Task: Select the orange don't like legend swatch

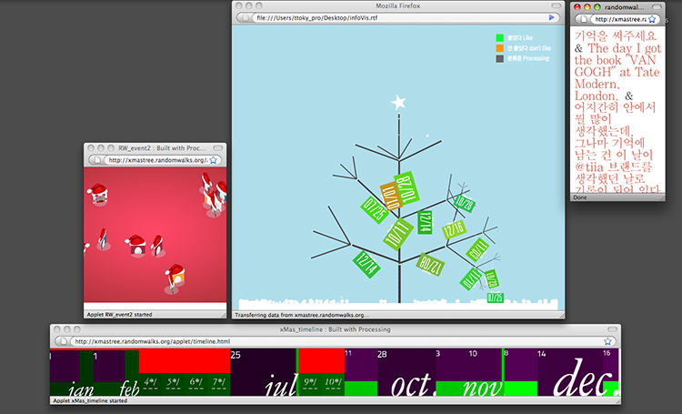Action: click(x=499, y=48)
